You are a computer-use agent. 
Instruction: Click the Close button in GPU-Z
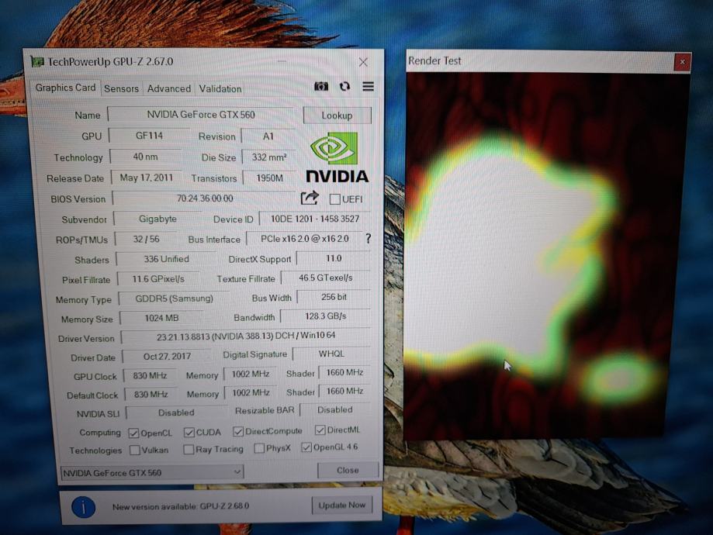point(348,470)
